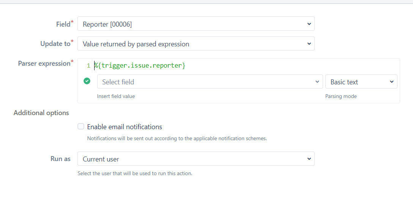Image resolution: width=413 pixels, height=223 pixels.
Task: Open the Basic text parsing mode selector
Action: tap(361, 81)
